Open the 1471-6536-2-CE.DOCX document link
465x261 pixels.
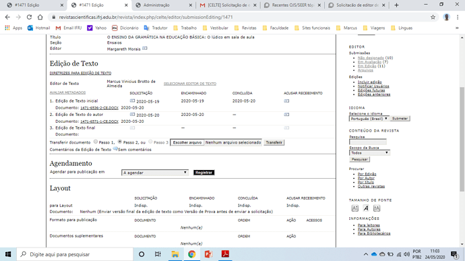pos(99,108)
